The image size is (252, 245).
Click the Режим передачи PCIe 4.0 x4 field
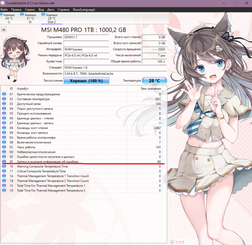point(86,55)
